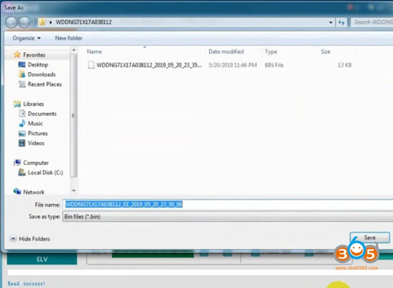The height and width of the screenshot is (288, 393).
Task: Click the navigation pane vertical scrollbar
Action: [74, 115]
